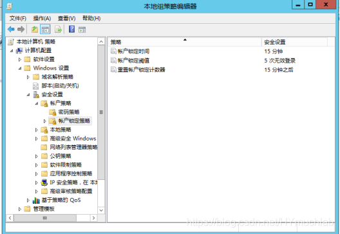340x234 pixels.
Task: Collapse the 计算机配置 node
Action: click(x=12, y=50)
